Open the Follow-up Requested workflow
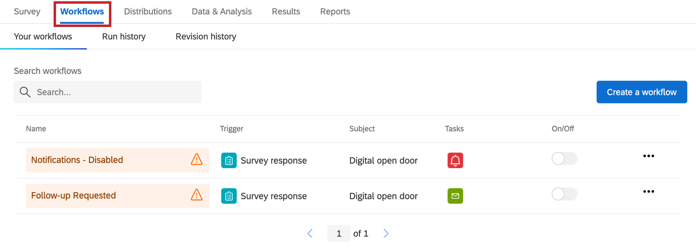This screenshot has width=696, height=248. pyautogui.click(x=74, y=196)
